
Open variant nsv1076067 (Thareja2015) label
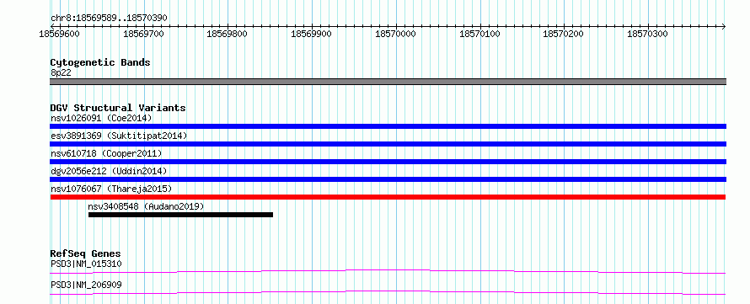111,189
